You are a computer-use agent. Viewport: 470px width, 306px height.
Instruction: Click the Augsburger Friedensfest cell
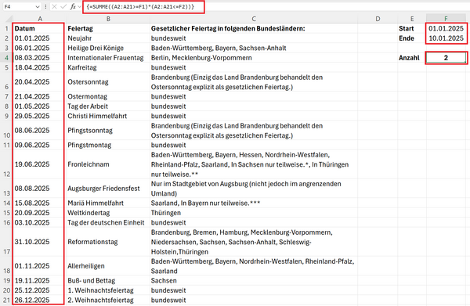pyautogui.click(x=108, y=189)
